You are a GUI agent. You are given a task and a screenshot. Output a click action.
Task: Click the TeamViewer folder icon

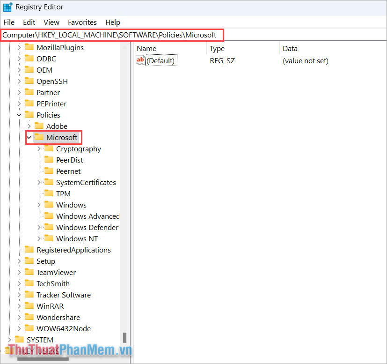[29, 272]
